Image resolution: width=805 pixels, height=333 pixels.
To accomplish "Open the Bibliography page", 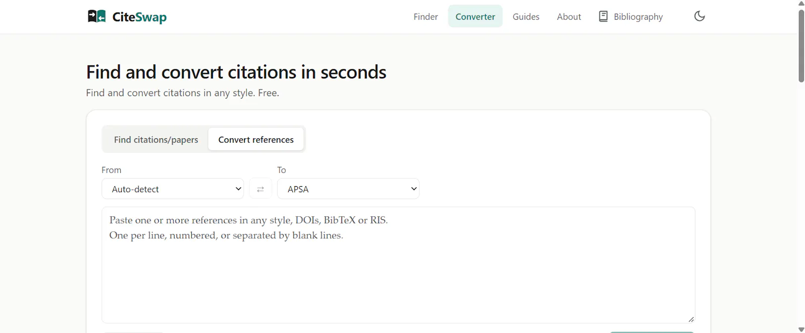I will 630,17.
